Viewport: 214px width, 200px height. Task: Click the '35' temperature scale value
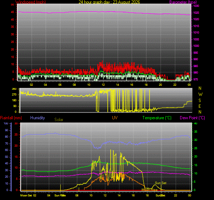coord(196,132)
